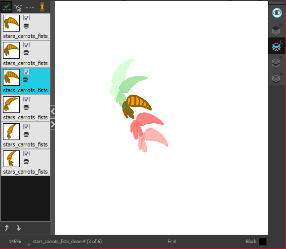Expand panel with right chevron arrow
The image size is (286, 249).
pos(53,124)
